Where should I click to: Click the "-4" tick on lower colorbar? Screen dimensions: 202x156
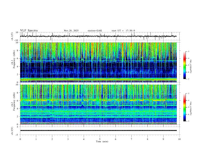pyautogui.click(x=188, y=100)
